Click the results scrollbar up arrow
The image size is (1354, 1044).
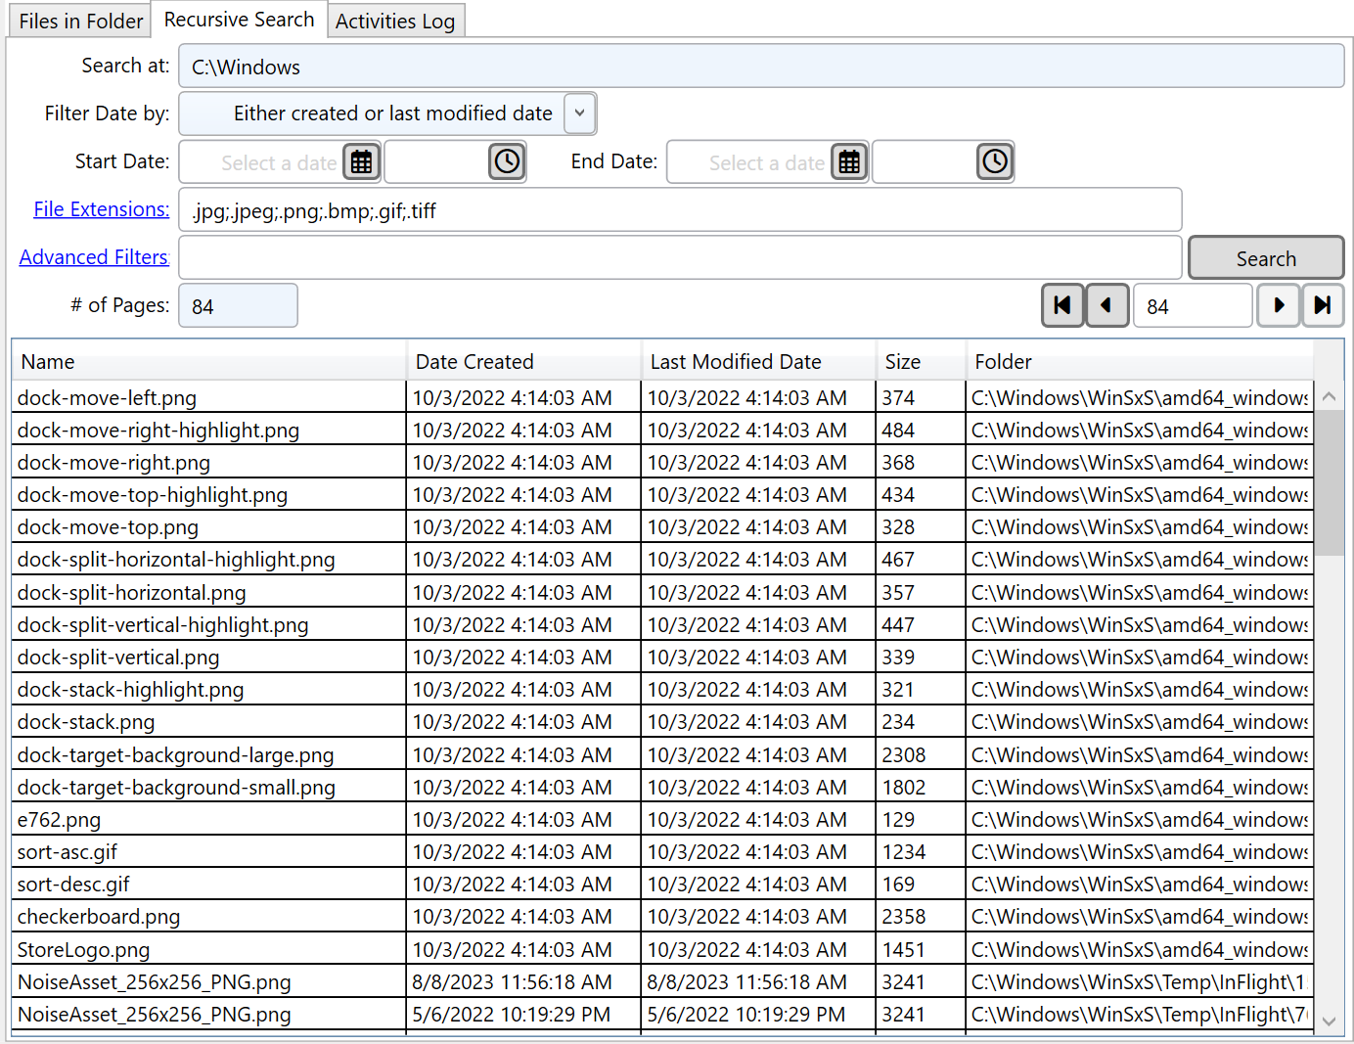click(x=1329, y=396)
